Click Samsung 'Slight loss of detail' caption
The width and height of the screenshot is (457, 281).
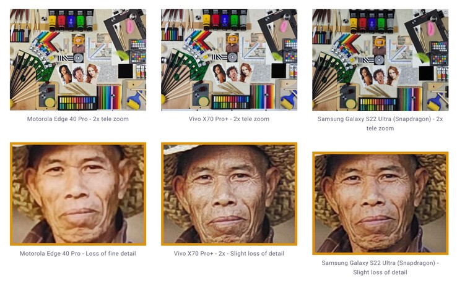pos(380,267)
